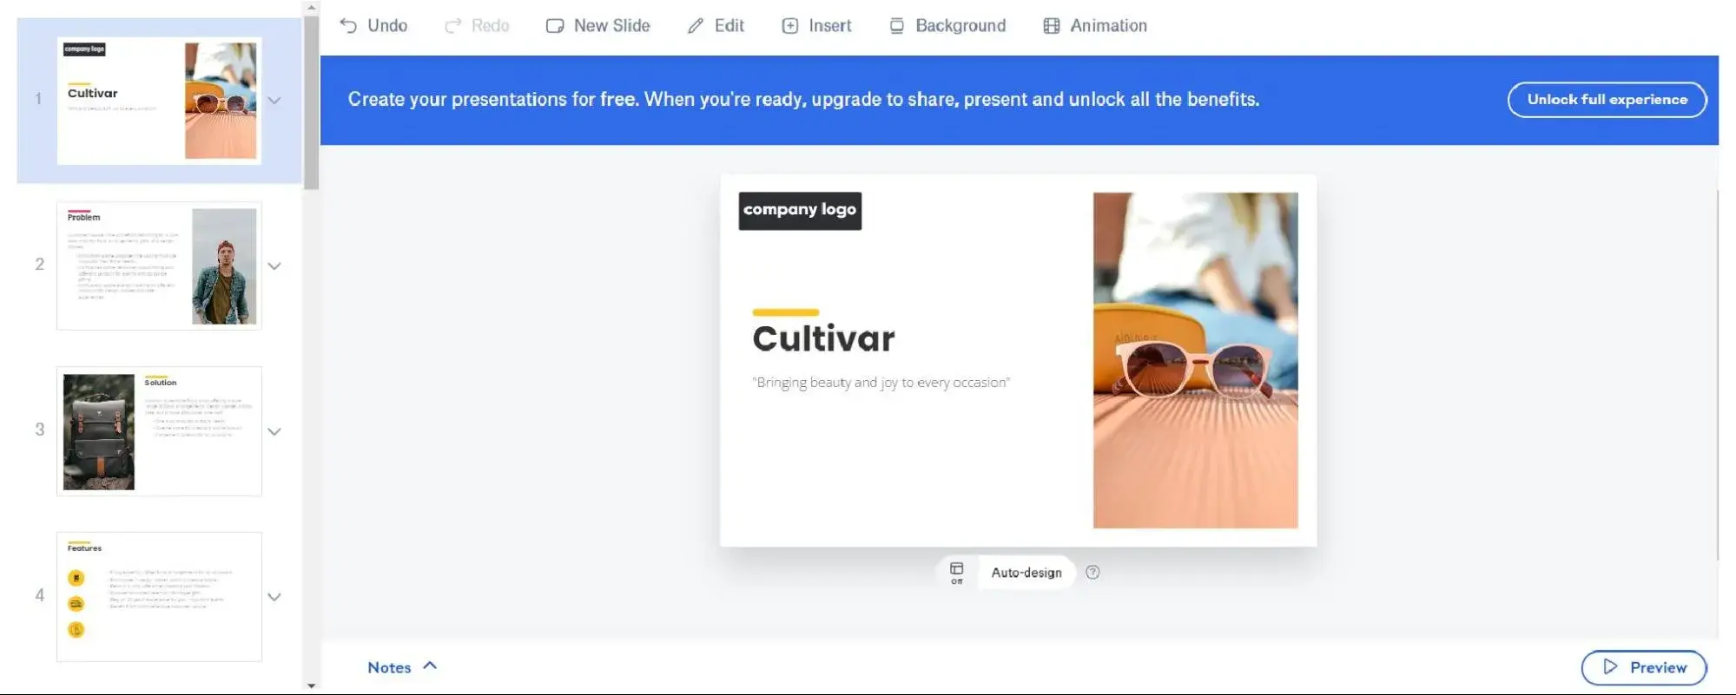Open slide 4 options chevron
The image size is (1736, 695).
[274, 597]
